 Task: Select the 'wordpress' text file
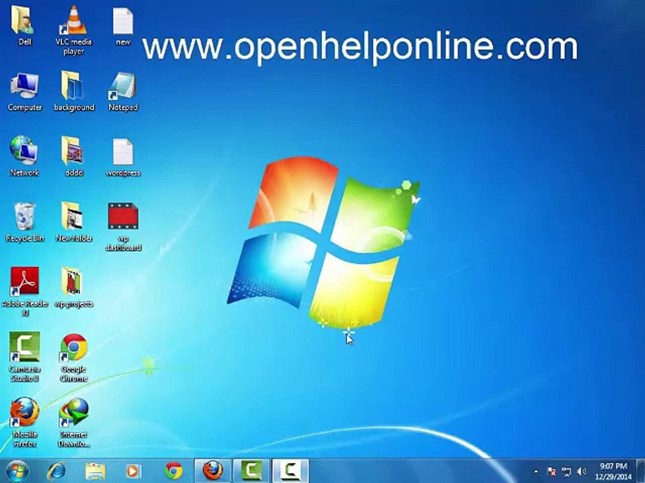pos(123,157)
